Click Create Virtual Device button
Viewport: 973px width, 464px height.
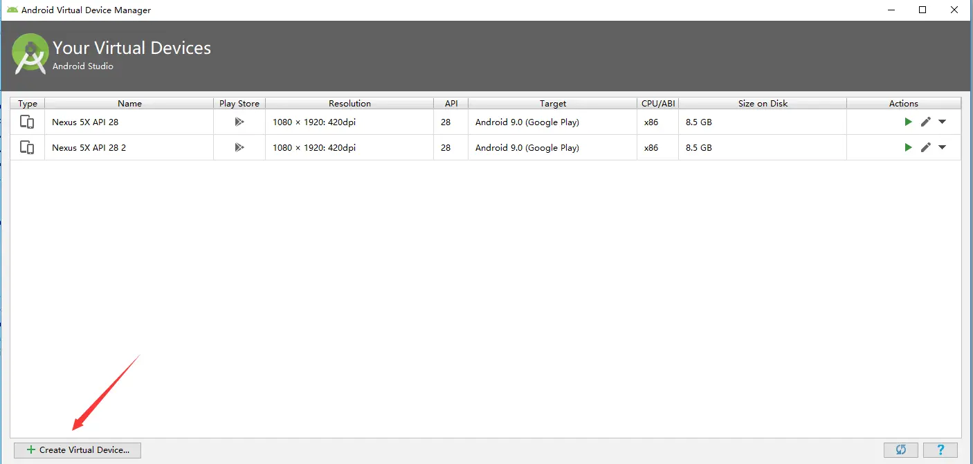click(x=78, y=450)
